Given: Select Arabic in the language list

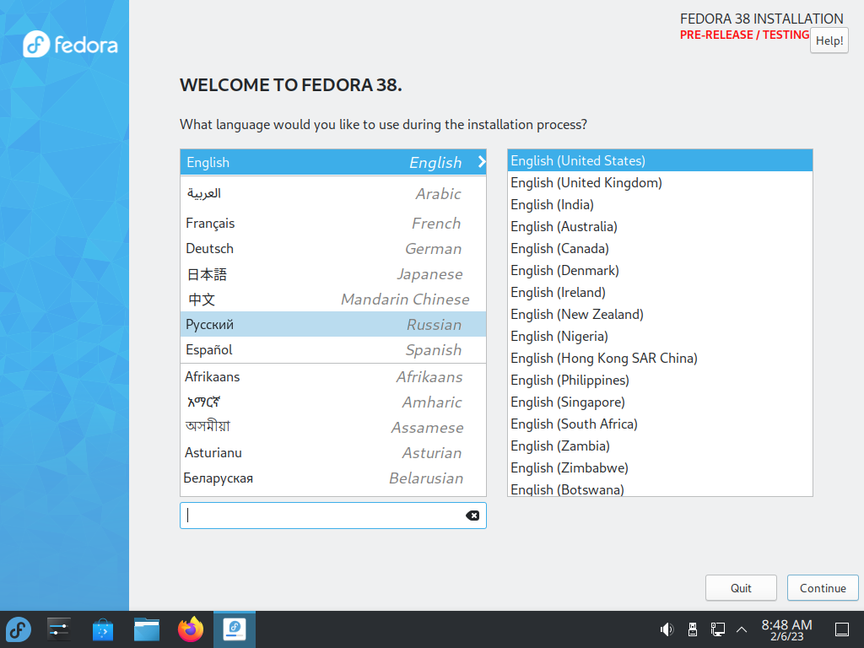Looking at the screenshot, I should click(x=332, y=193).
